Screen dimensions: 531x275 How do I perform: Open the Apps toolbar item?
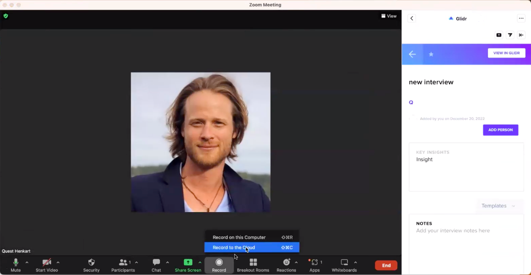pyautogui.click(x=315, y=265)
